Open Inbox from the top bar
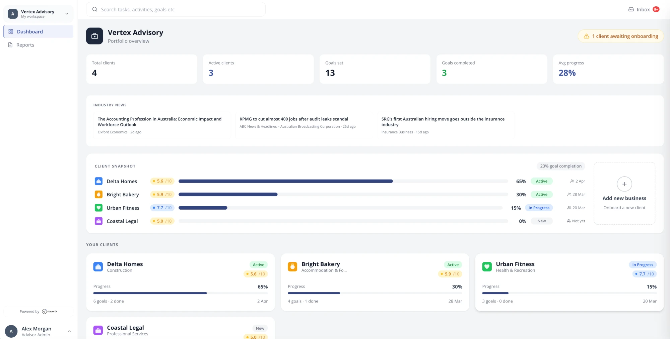670x339 pixels. pyautogui.click(x=644, y=9)
